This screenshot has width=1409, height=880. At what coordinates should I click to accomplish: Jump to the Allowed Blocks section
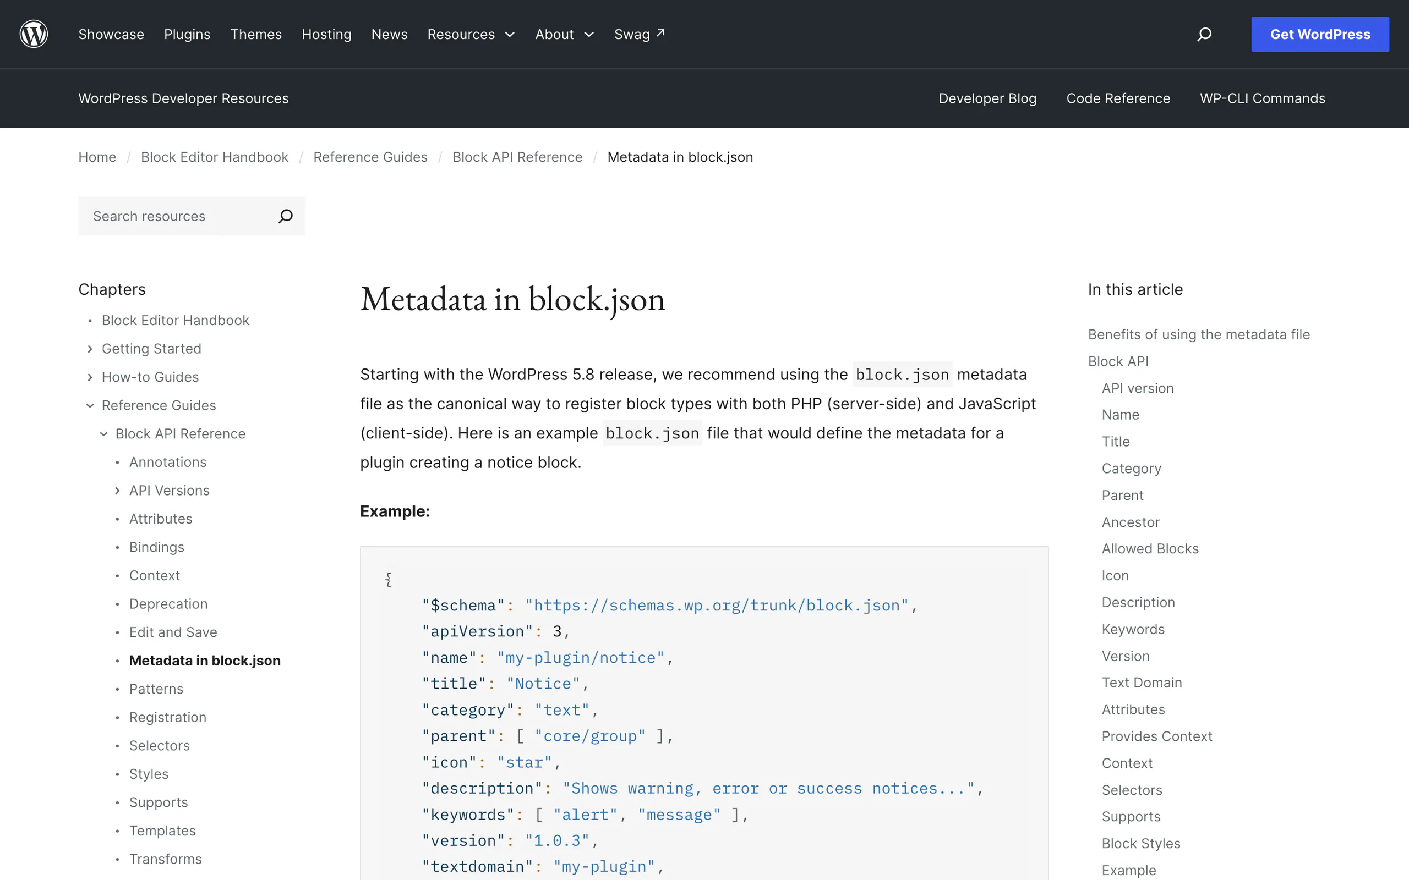pos(1150,549)
